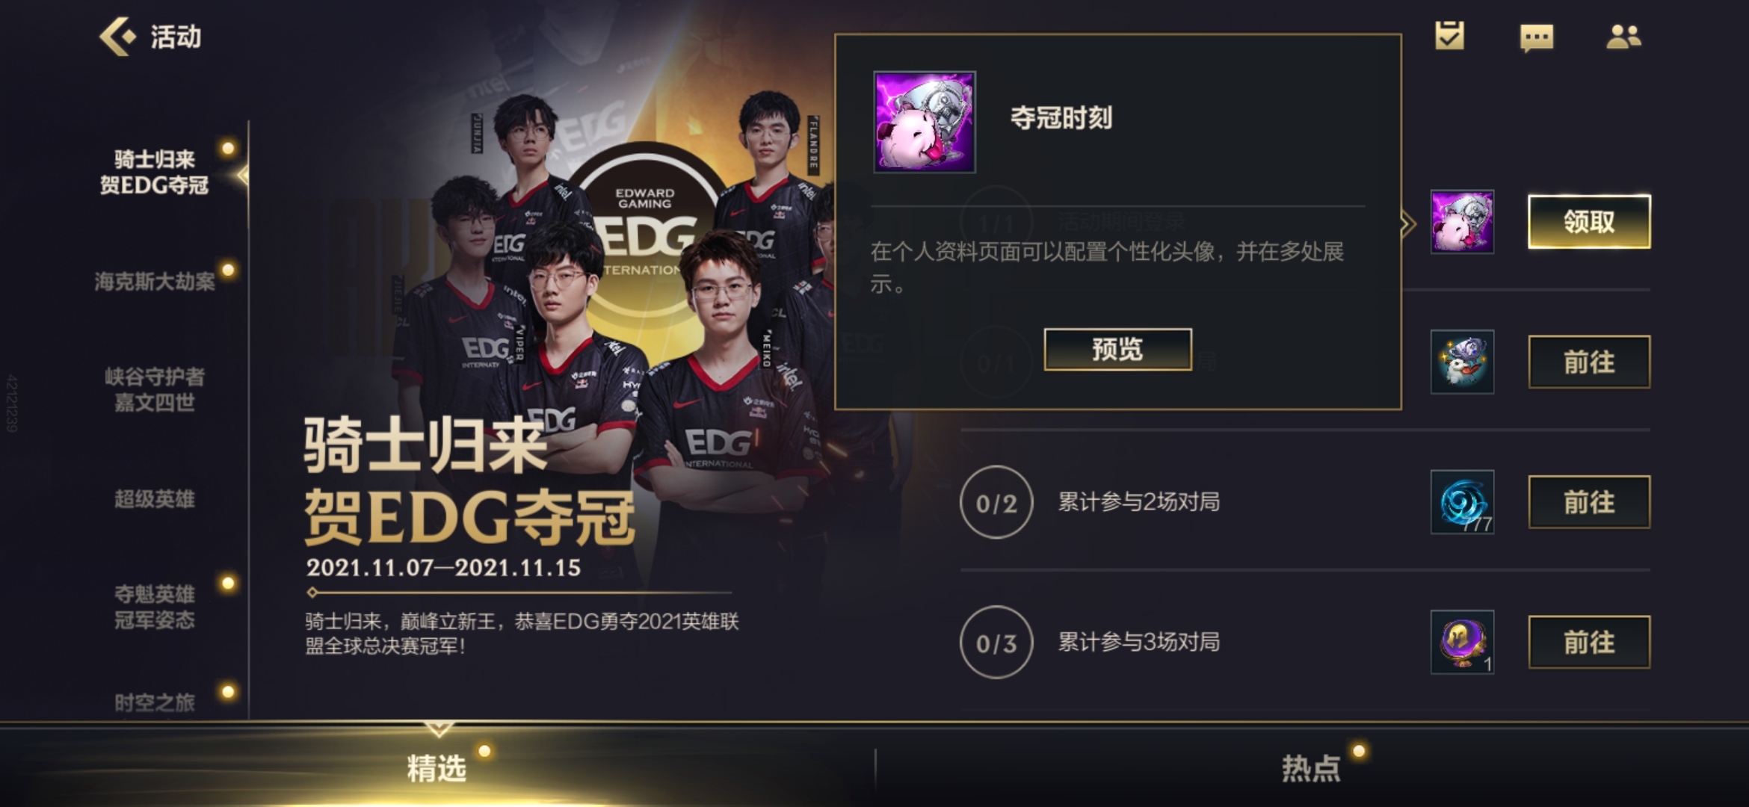The height and width of the screenshot is (807, 1749).
Task: Click 预览 to preview the avatar
Action: coord(1117,349)
